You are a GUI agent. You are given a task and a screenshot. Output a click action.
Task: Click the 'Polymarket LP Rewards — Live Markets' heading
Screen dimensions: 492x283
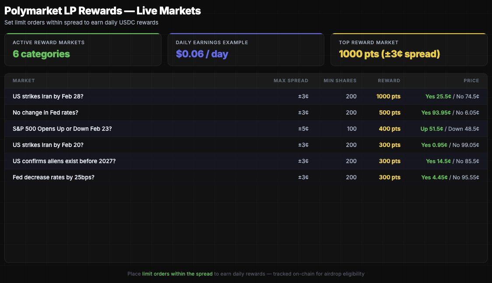[x=102, y=11]
